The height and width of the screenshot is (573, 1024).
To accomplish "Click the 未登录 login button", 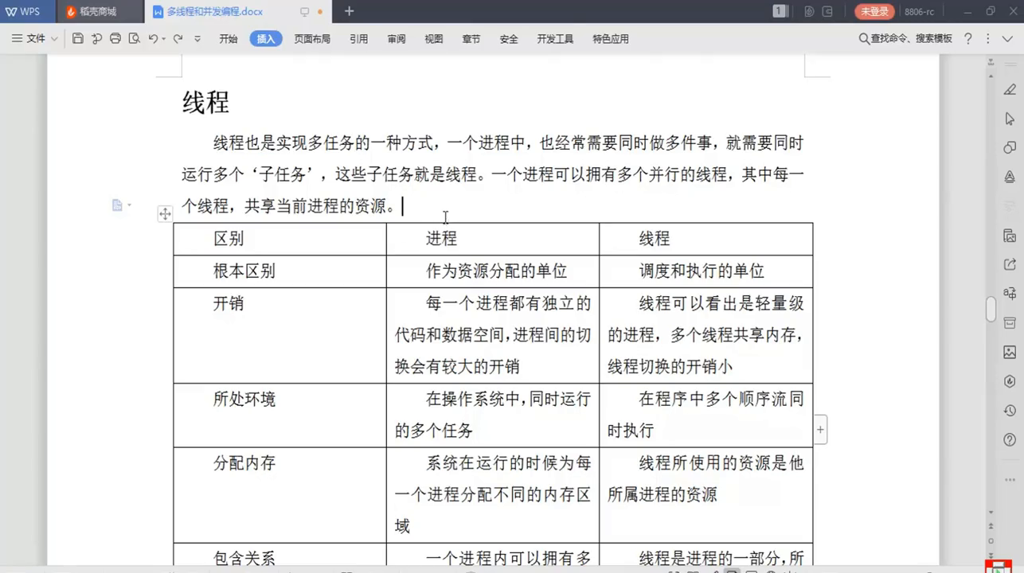I will 874,11.
